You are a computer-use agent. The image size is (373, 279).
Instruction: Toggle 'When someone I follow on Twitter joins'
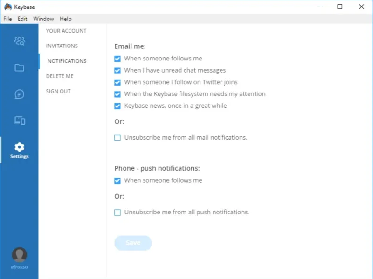point(117,82)
